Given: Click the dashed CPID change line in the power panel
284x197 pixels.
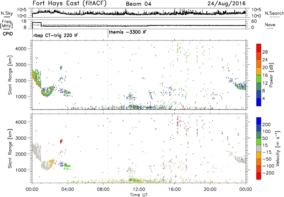Looking at the screenshot, I should 108,75.
